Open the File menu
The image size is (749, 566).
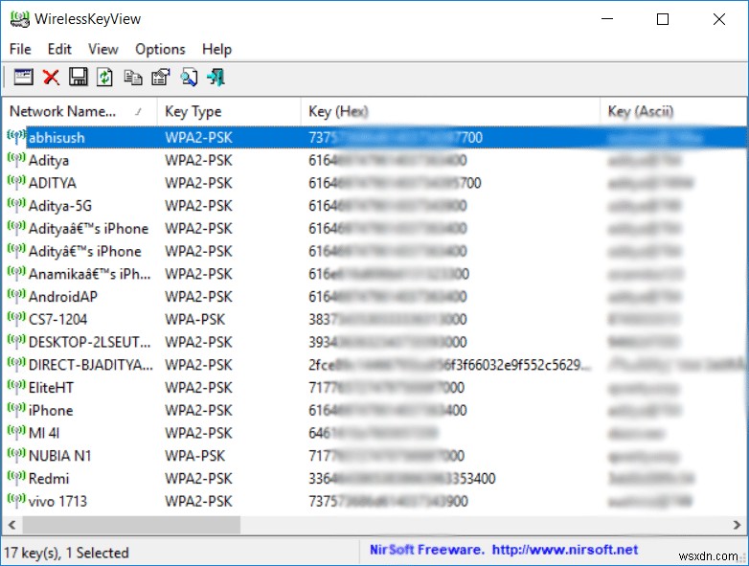[20, 49]
